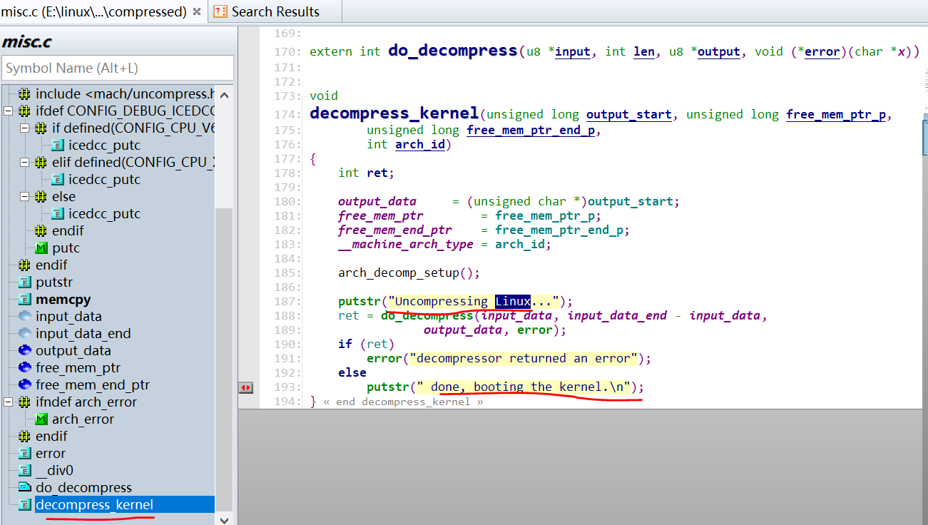
Task: Click the symbol list scrollbar thumb
Action: [x=224, y=359]
